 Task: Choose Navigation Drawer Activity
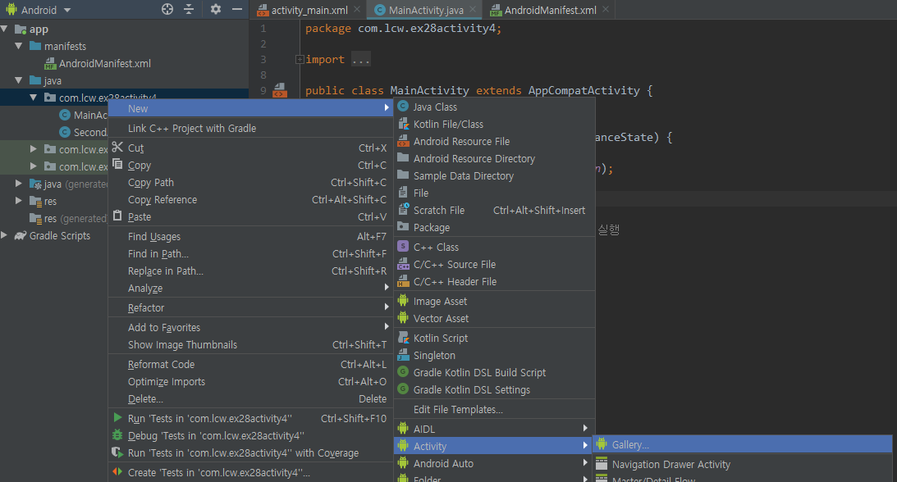(742, 464)
